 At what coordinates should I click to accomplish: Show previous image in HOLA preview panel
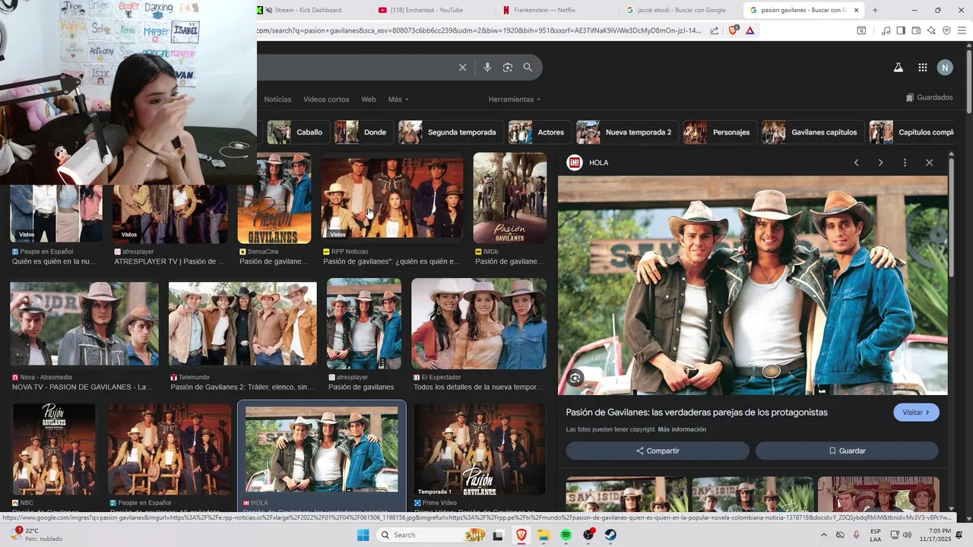pyautogui.click(x=856, y=163)
